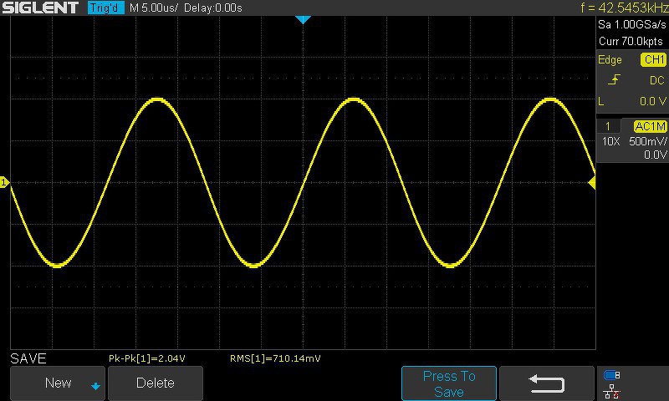Click the Curr 70.0kpts memory depth
Screen dimensions: 669x401
(631, 41)
